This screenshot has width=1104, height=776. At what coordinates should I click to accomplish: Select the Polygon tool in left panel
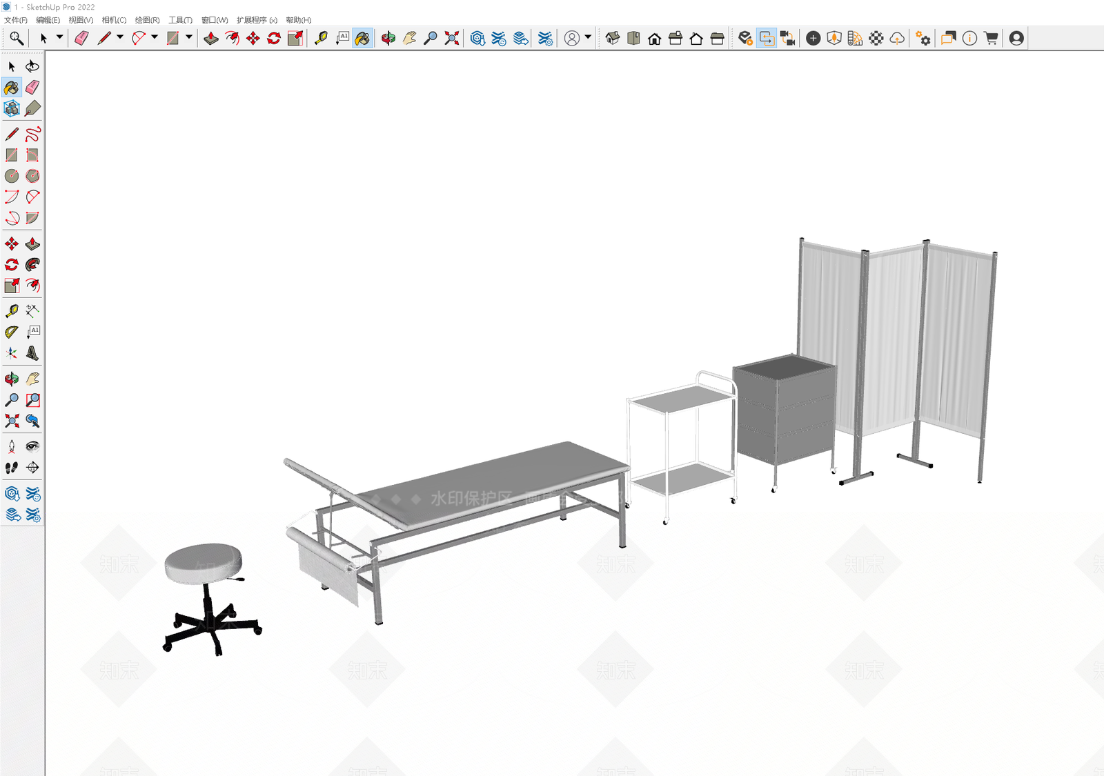32,176
